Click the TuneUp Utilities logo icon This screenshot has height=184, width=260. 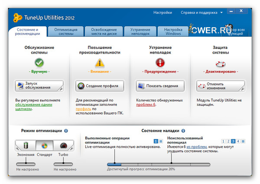pyautogui.click(x=18, y=17)
